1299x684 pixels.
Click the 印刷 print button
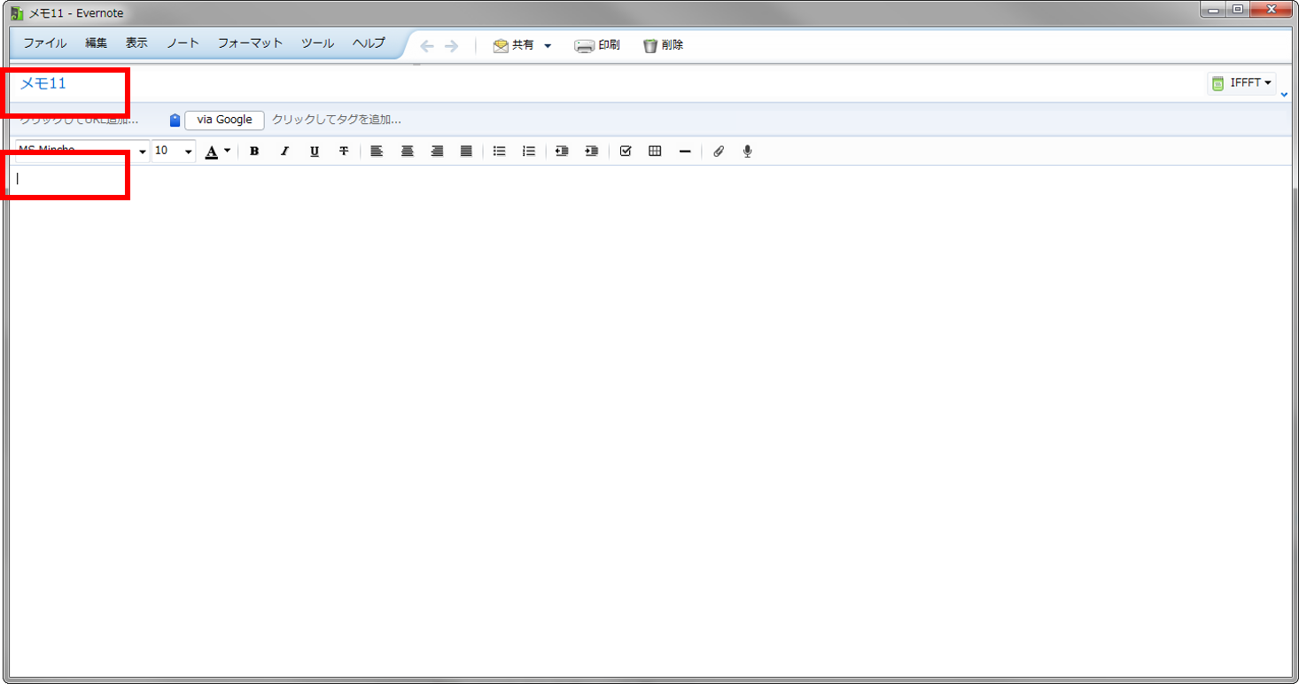tap(597, 45)
